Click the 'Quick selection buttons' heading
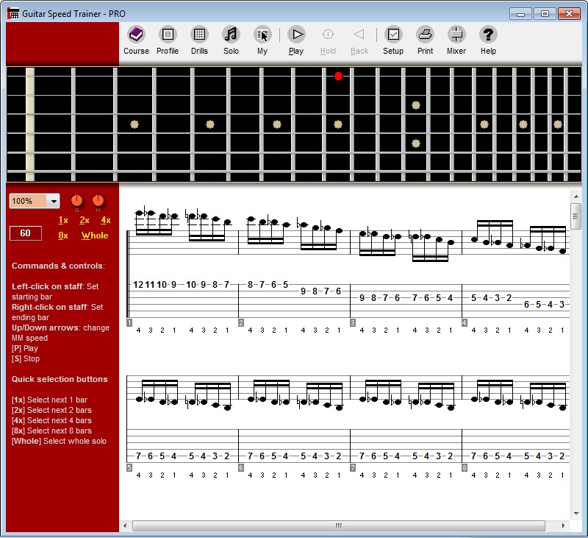Viewport: 588px width, 538px height. pos(60,379)
